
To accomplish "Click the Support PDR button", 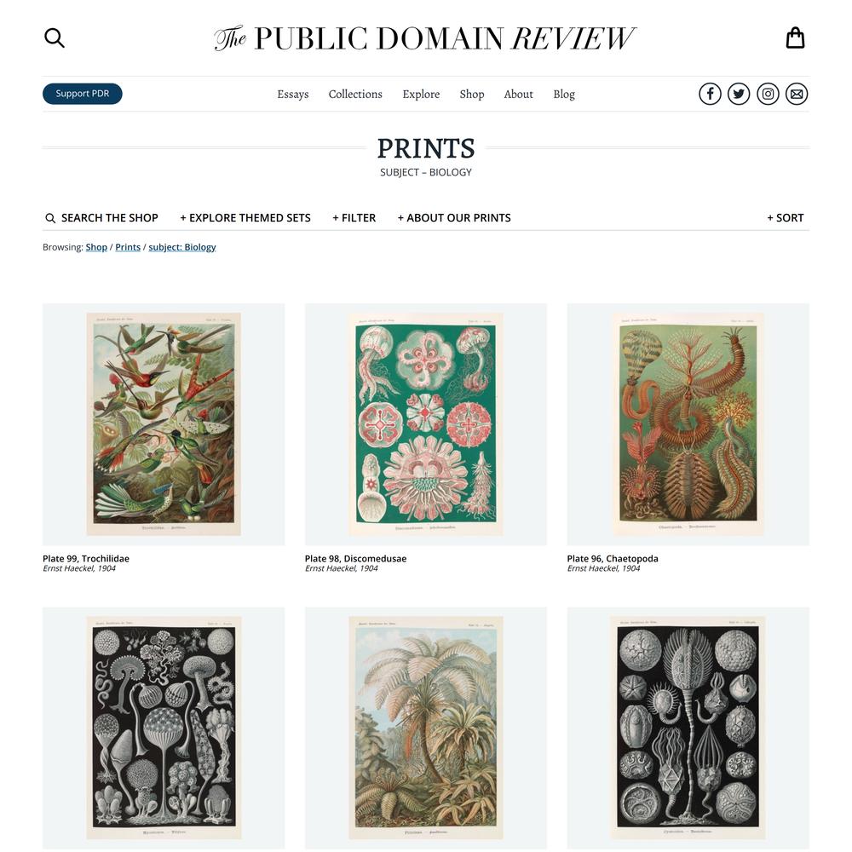I will [83, 94].
